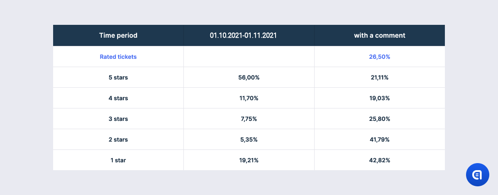The image size is (498, 195).
Task: Select the '1 star' row label
Action: [118, 160]
